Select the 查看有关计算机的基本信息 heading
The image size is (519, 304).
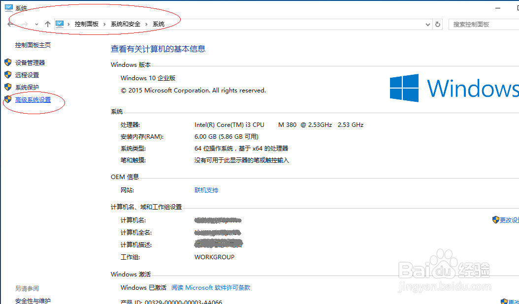pyautogui.click(x=158, y=49)
